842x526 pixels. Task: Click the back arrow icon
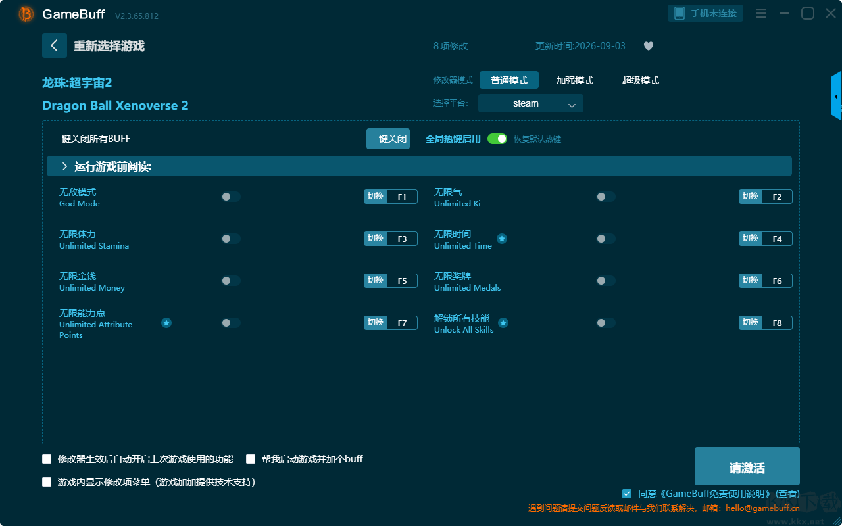(55, 45)
